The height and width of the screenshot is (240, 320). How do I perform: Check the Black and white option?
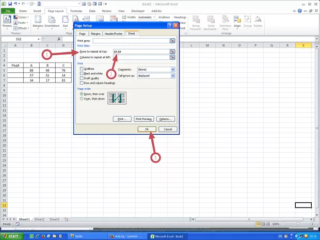[x=82, y=73]
